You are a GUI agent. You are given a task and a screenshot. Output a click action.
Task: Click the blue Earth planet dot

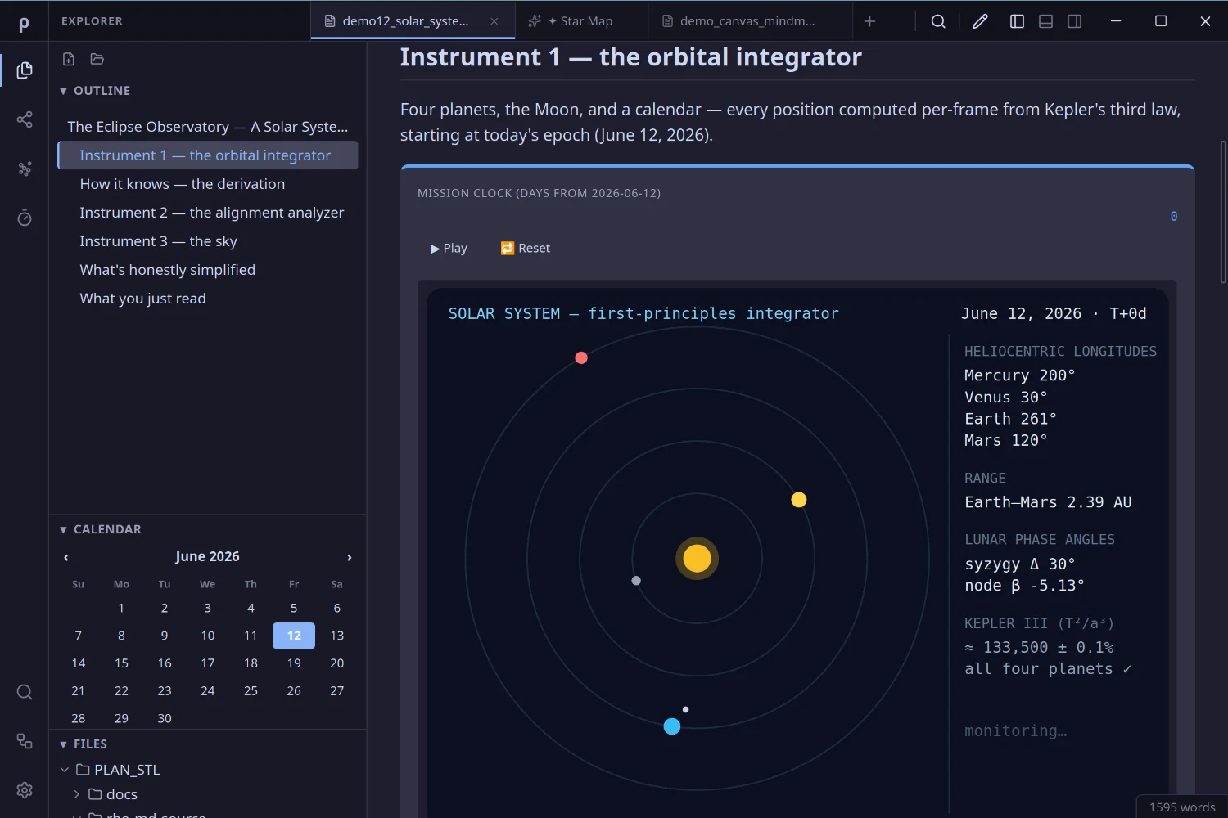click(x=672, y=726)
